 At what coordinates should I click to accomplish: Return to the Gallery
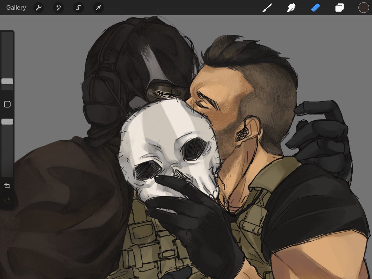[16, 8]
